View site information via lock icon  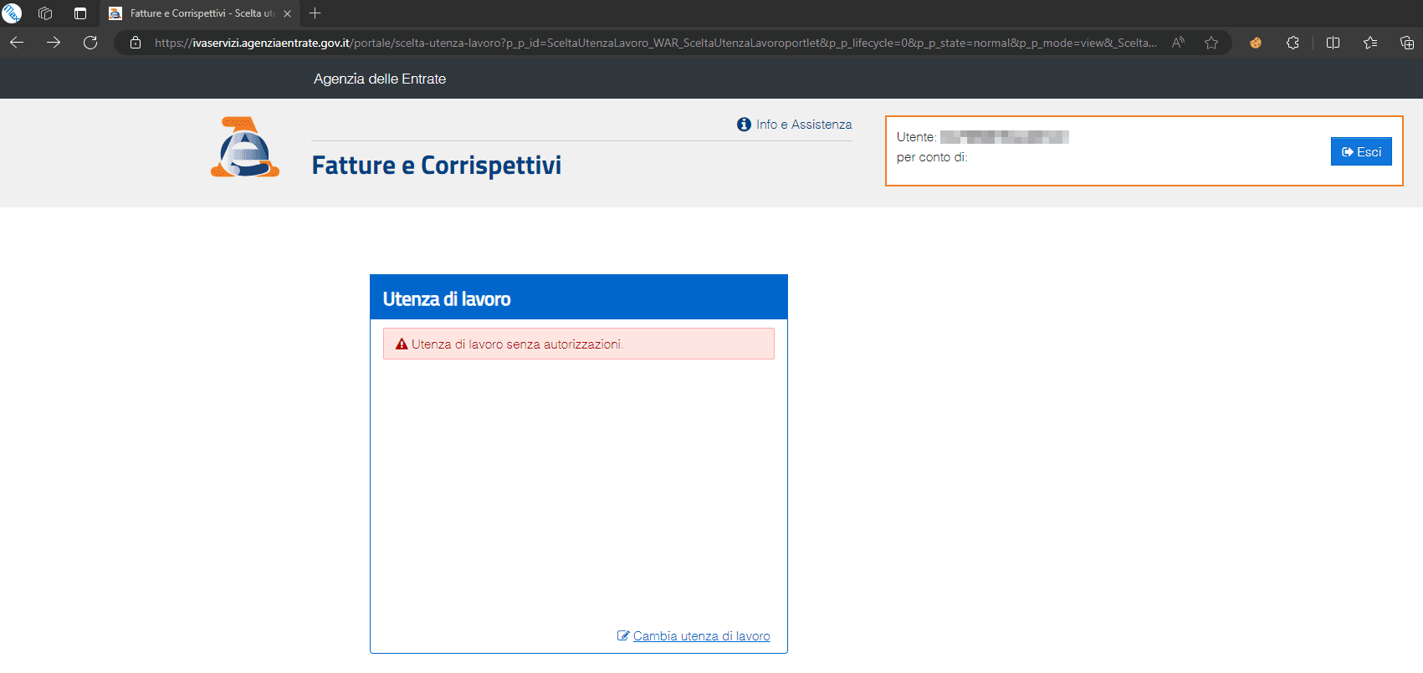pyautogui.click(x=136, y=43)
